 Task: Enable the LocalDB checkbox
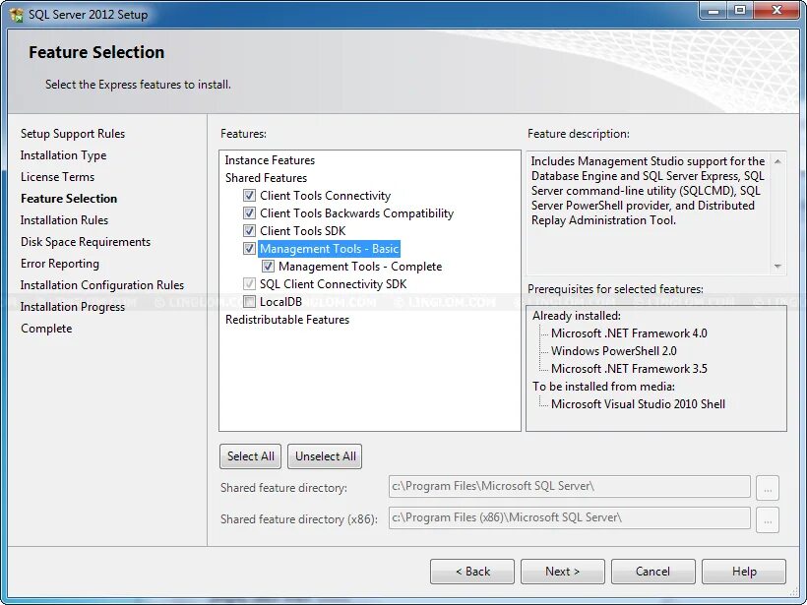coord(249,301)
